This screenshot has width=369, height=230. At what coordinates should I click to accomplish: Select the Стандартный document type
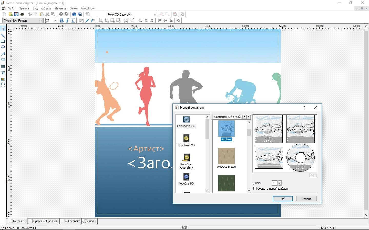[186, 122]
